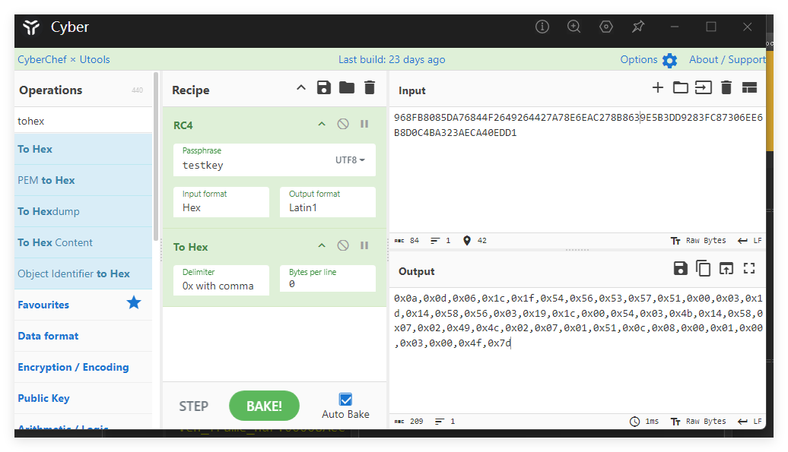The width and height of the screenshot is (788, 452).
Task: Select the To Hex operation in search results
Action: (84, 149)
